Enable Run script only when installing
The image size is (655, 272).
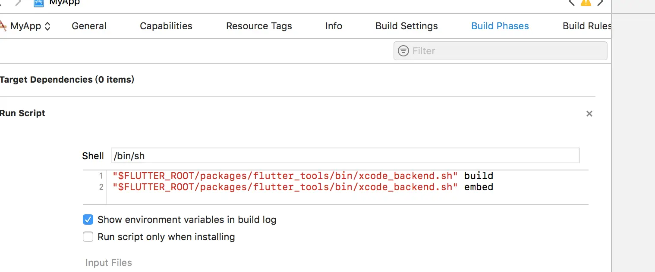click(88, 237)
